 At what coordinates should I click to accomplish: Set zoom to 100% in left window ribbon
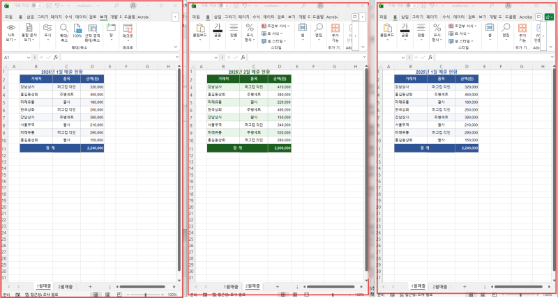(77, 31)
